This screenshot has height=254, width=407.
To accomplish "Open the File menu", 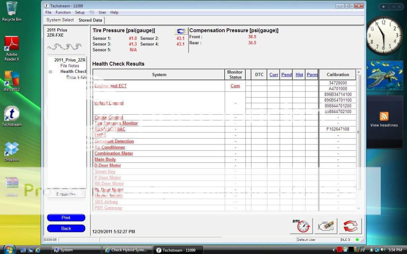I will pyautogui.click(x=48, y=12).
